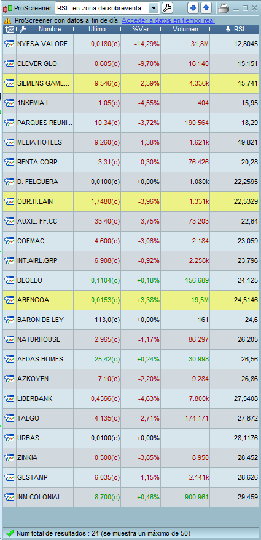Open the chart icon for BARON DE LEY
Viewport: 261px width, 540px height.
click(9, 320)
